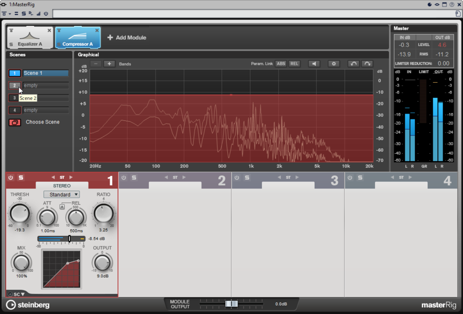Click the threshold handle in frequency graph
This screenshot has width=463, height=314.
coord(231,95)
